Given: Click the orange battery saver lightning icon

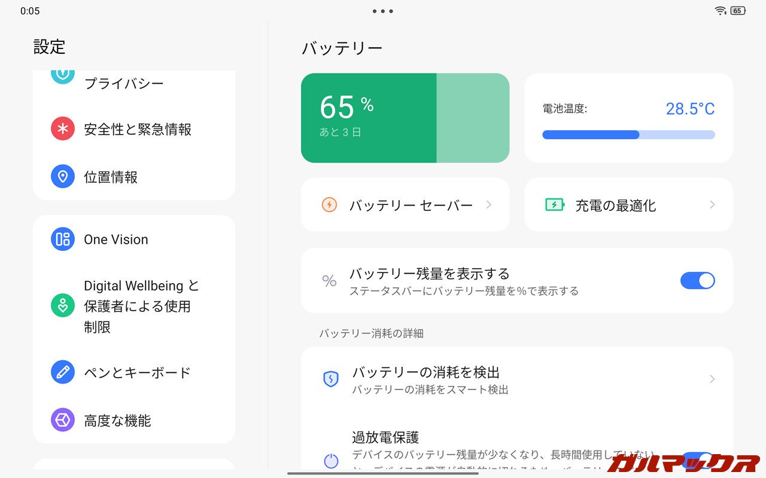Looking at the screenshot, I should [x=329, y=205].
